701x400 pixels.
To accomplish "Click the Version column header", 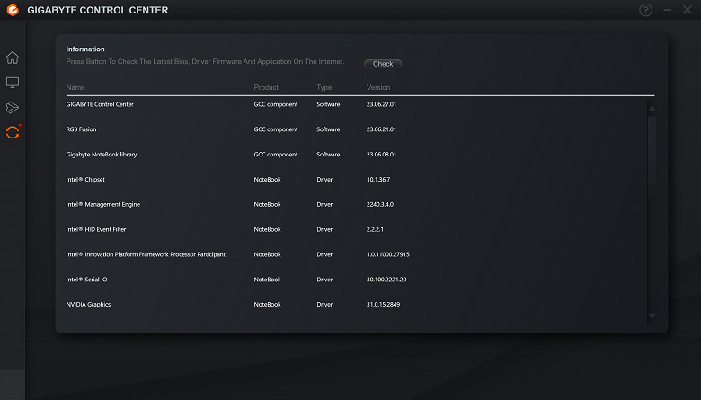I will [378, 87].
